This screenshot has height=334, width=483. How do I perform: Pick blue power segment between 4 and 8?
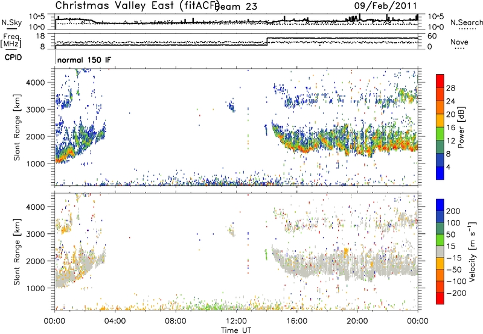440,160
